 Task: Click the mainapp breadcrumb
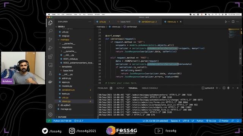[x=101, y=27]
